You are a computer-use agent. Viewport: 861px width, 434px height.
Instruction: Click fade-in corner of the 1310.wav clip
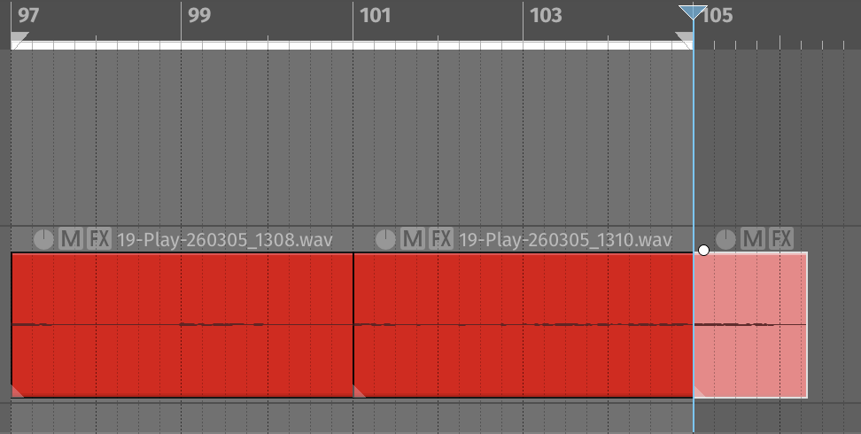pos(359,391)
